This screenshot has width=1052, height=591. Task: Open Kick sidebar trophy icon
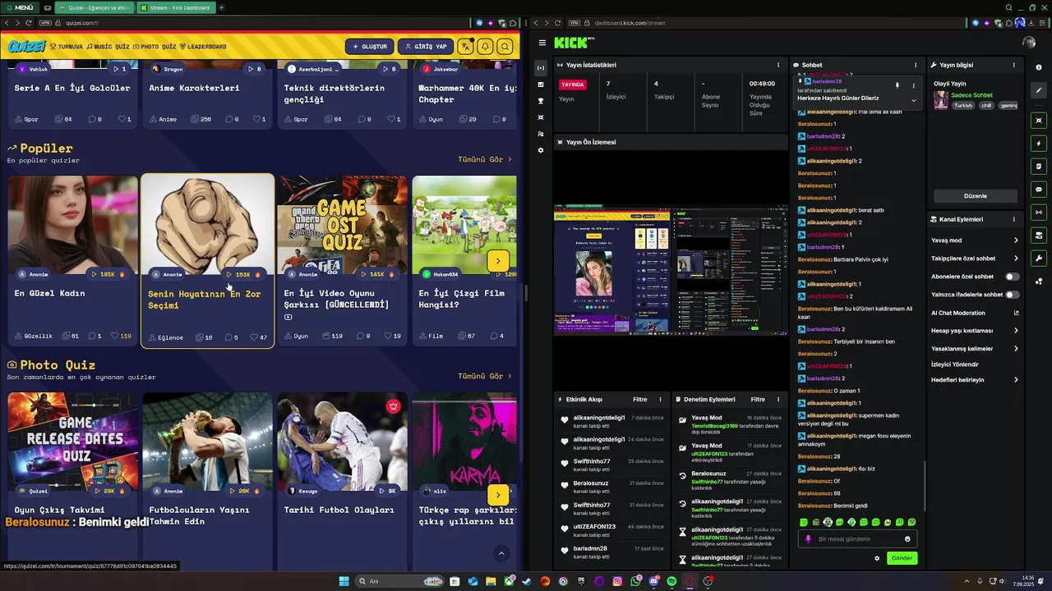(x=541, y=101)
